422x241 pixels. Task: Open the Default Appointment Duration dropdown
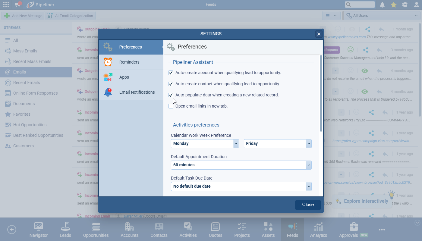click(308, 165)
